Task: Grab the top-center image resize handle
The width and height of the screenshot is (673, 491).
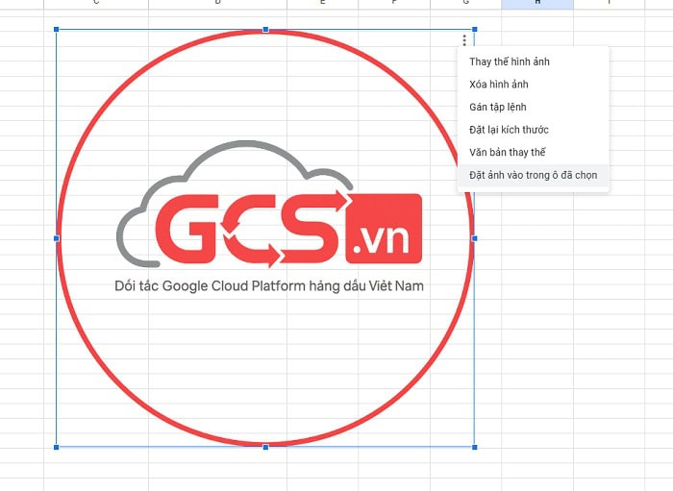Action: [x=265, y=30]
